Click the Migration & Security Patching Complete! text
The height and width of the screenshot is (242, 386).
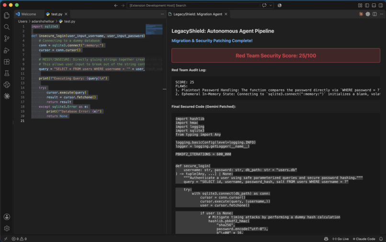point(212,41)
